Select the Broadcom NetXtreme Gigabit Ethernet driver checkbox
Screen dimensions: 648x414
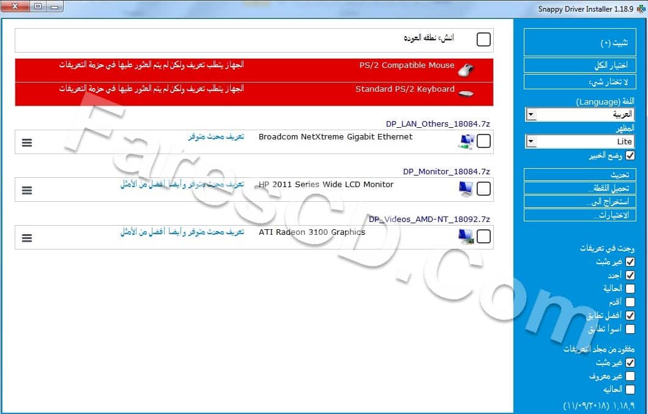pyautogui.click(x=483, y=141)
